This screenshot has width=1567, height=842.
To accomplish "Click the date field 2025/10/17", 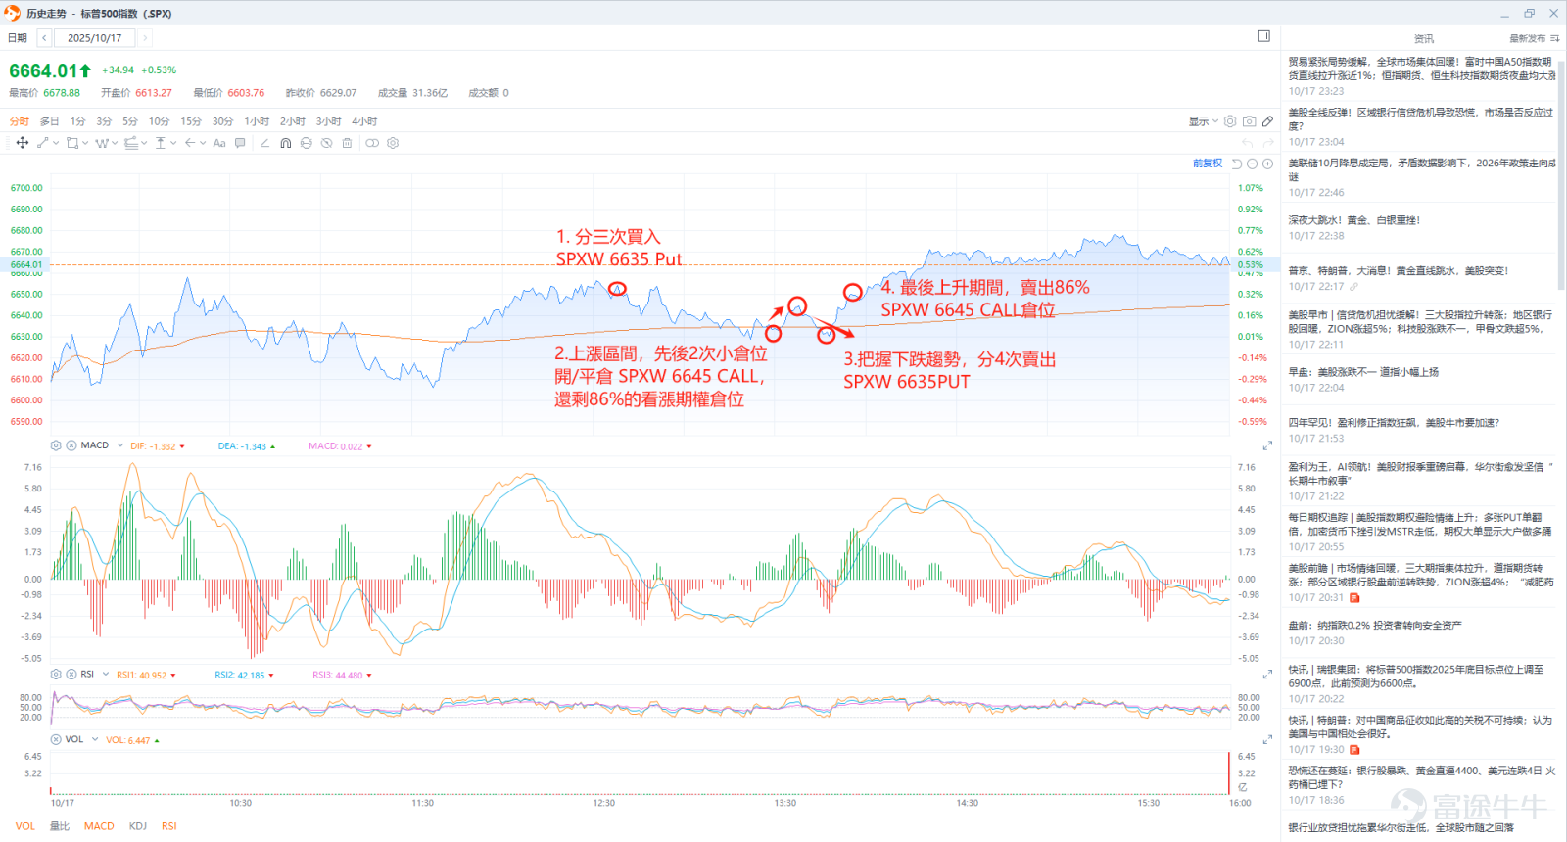I will (95, 38).
